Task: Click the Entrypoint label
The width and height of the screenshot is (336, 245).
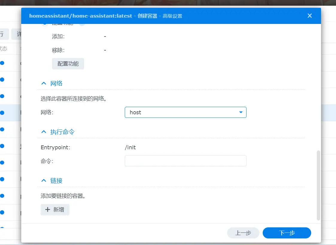Action: click(x=55, y=147)
